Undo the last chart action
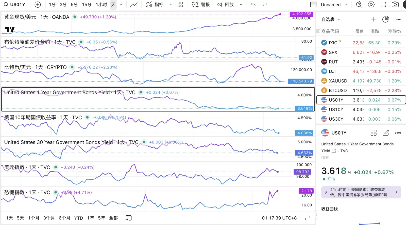 (x=253, y=5)
